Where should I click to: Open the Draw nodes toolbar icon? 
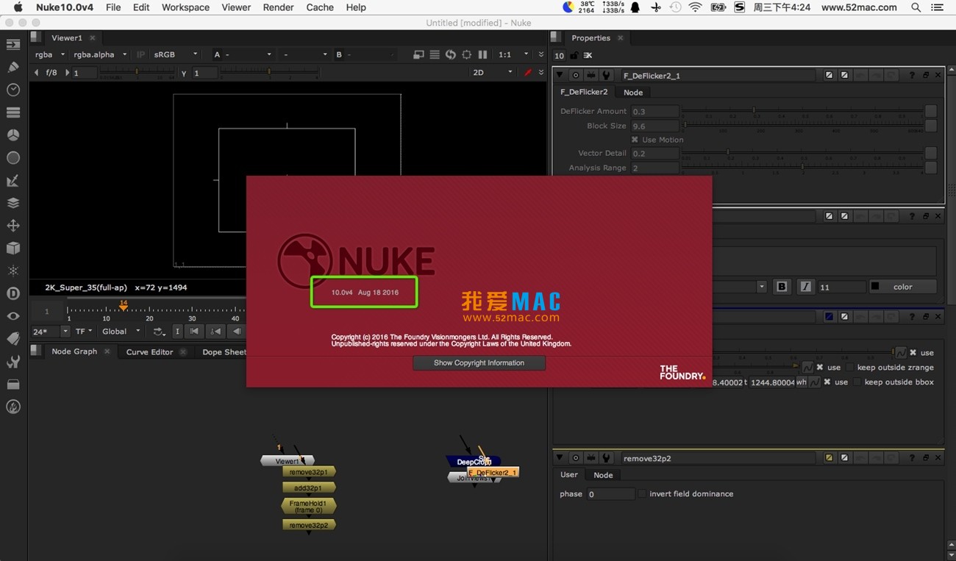point(13,67)
